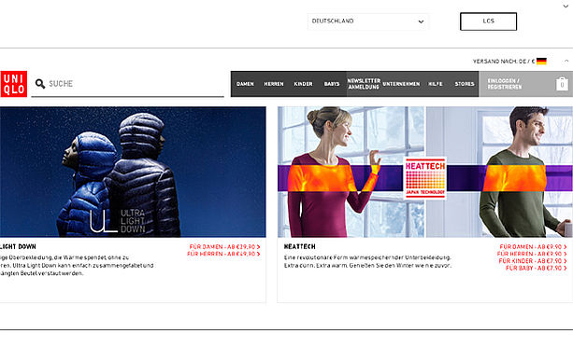Click Heattech Für Baby ab €7,90
This screenshot has width=573, height=346.
point(537,268)
